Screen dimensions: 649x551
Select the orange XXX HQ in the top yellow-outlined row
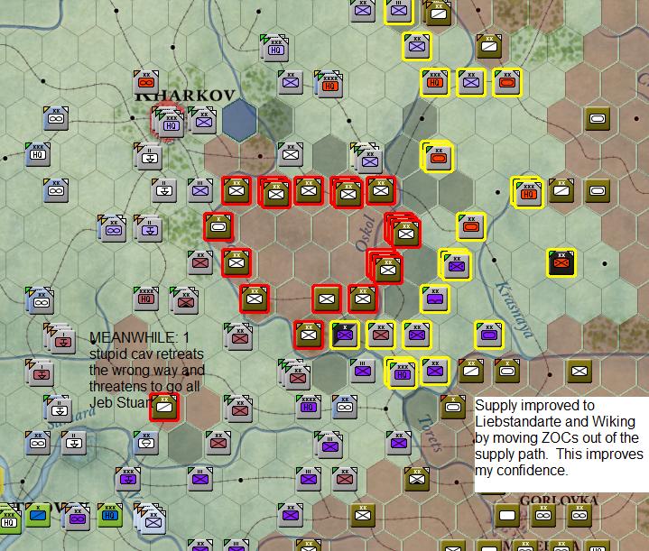(434, 82)
